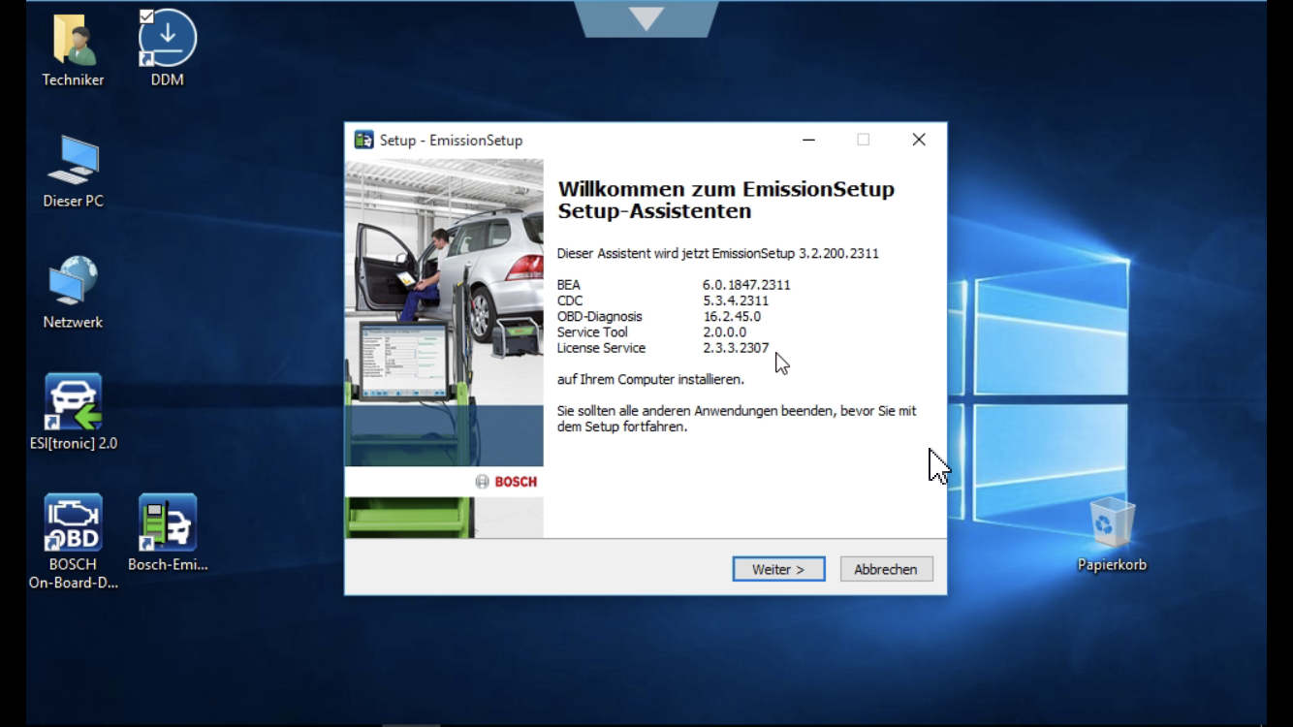Viewport: 1293px width, 727px height.
Task: Open the BOSCH On-Board-Diagnosis shortcut
Action: tap(74, 522)
